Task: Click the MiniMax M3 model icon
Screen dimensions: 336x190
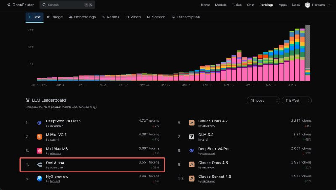Action: [x=39, y=151]
